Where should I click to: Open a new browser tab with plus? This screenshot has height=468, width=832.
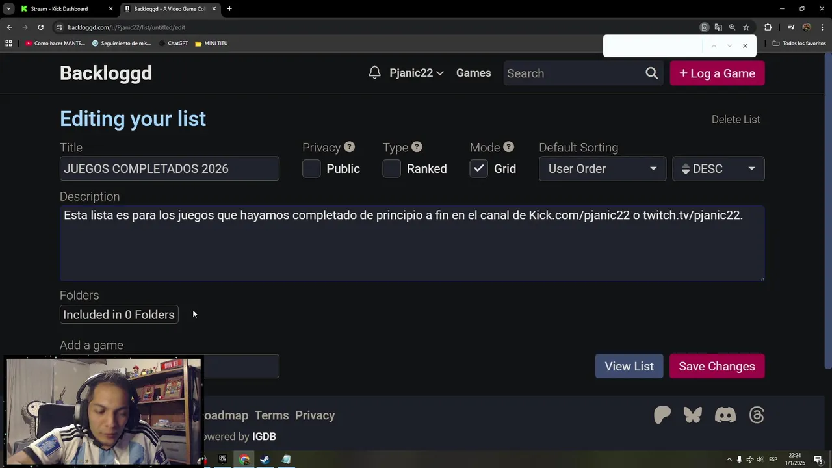coord(229,9)
